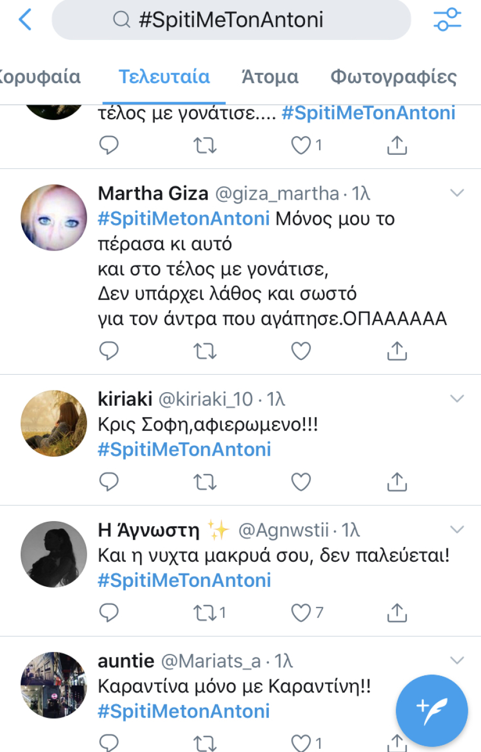This screenshot has height=752, width=481.
Task: Retweet Martha Giza's tweet
Action: coord(204,351)
